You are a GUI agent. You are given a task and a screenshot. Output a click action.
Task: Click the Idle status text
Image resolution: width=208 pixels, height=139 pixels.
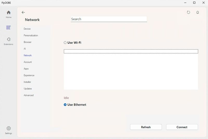(x=66, y=98)
